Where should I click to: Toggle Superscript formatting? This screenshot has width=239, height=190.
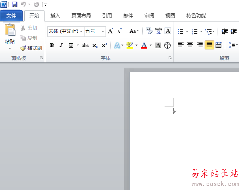[104, 45]
